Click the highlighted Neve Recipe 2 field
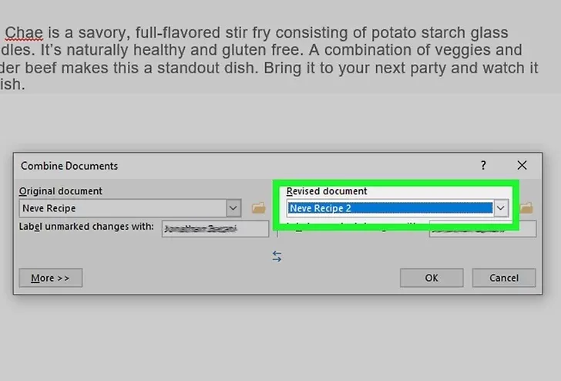561x381 pixels. click(x=391, y=208)
